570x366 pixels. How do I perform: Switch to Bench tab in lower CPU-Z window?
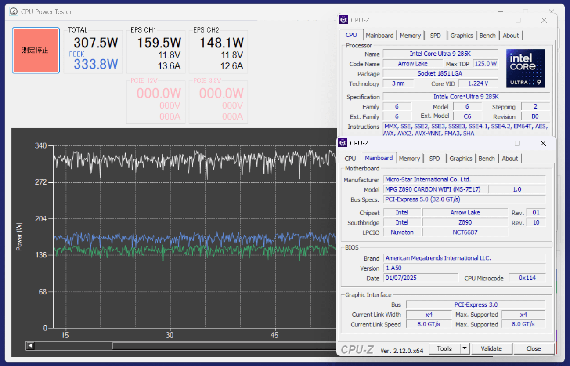coord(487,159)
